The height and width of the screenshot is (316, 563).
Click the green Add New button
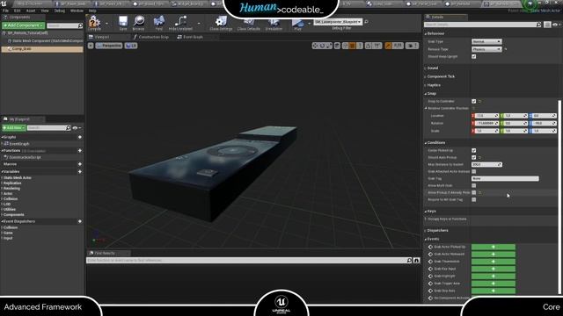point(14,128)
